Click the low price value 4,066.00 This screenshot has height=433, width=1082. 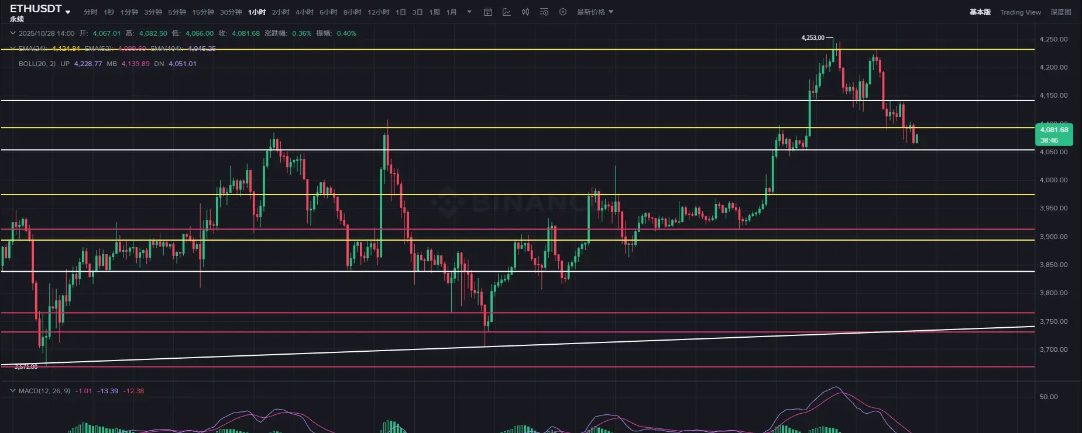(200, 33)
